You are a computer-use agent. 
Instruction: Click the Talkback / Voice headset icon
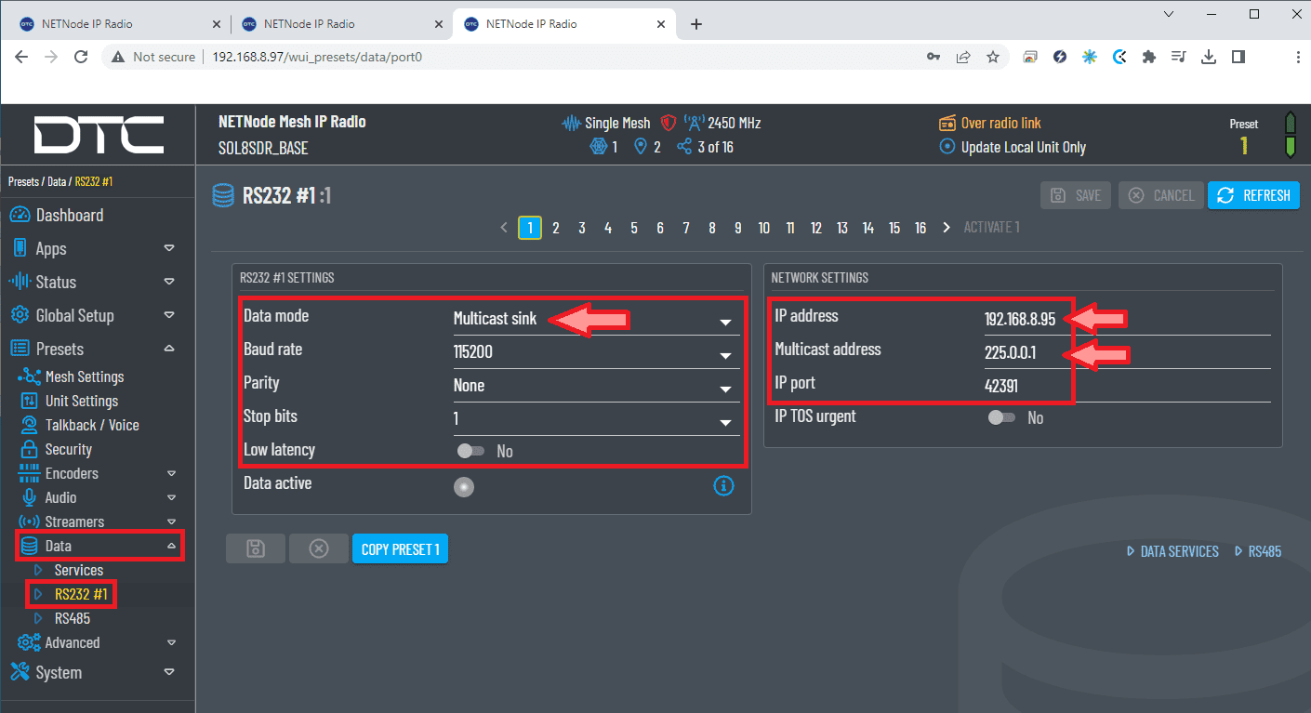29,425
